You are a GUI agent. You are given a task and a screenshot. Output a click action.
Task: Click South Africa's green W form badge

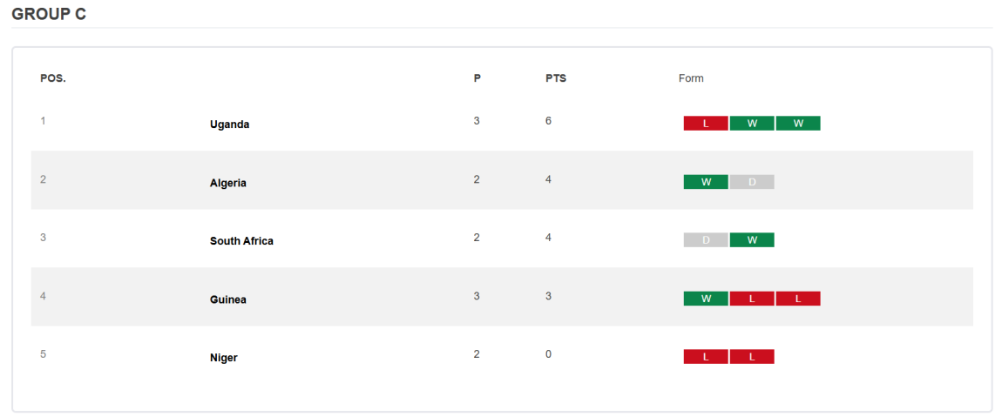tap(752, 240)
